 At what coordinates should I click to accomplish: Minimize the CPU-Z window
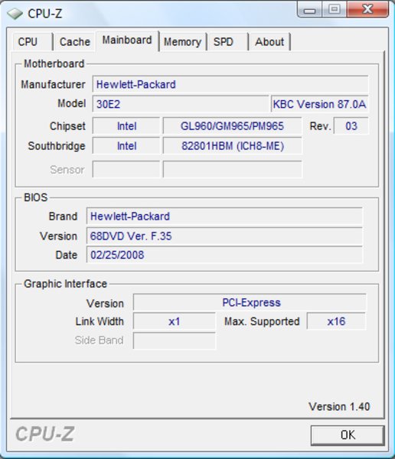pos(310,9)
